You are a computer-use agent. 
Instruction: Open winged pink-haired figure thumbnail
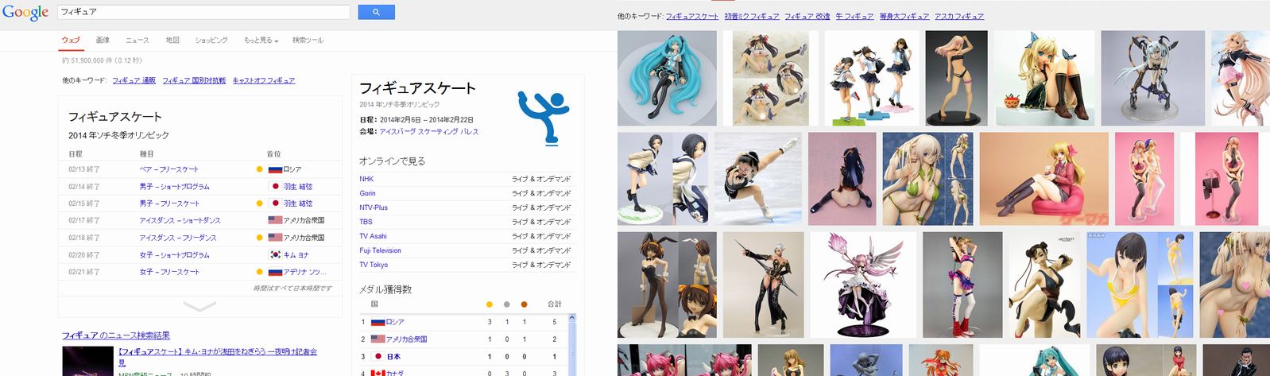pos(863,285)
